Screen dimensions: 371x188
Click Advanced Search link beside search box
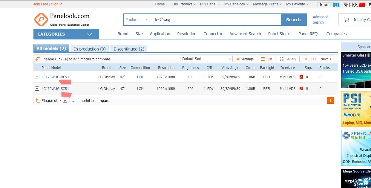point(321,20)
